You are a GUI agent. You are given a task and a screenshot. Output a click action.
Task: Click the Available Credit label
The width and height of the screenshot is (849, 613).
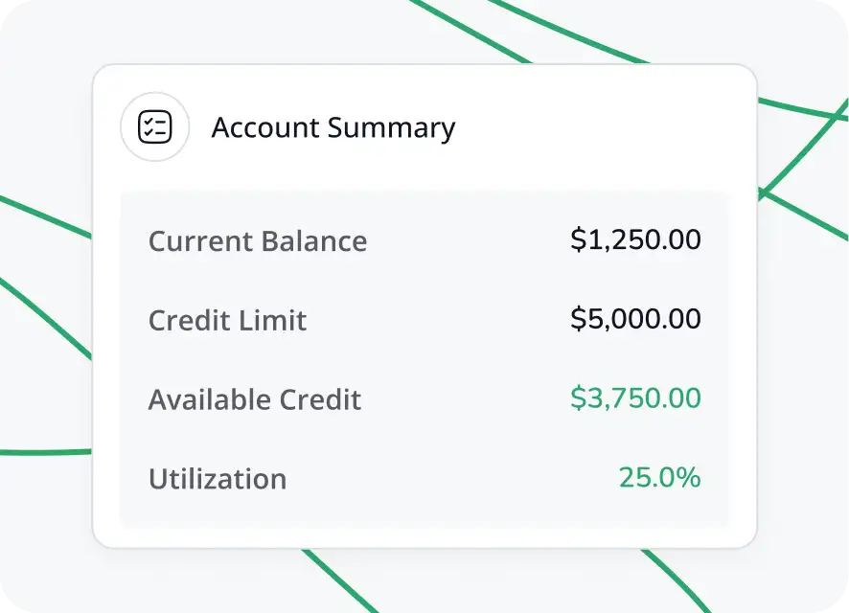pyautogui.click(x=254, y=399)
